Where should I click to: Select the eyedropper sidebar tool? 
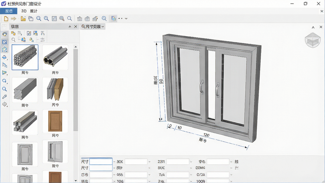[x=4, y=97]
